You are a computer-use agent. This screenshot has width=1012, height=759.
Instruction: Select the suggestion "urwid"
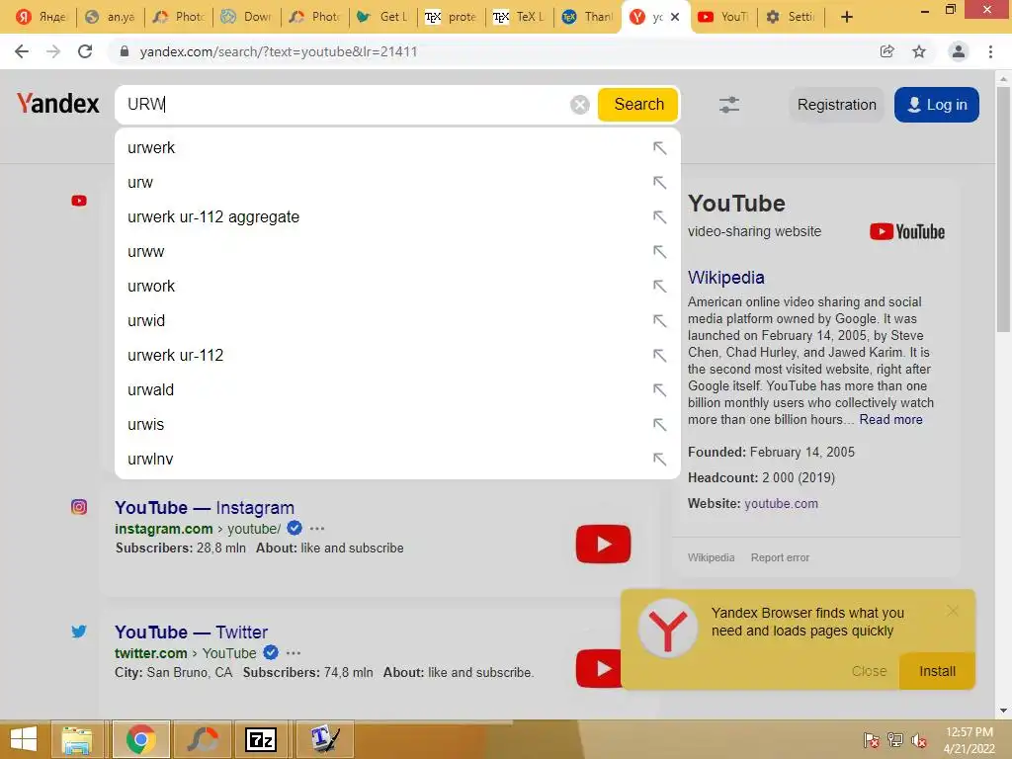[x=397, y=321]
